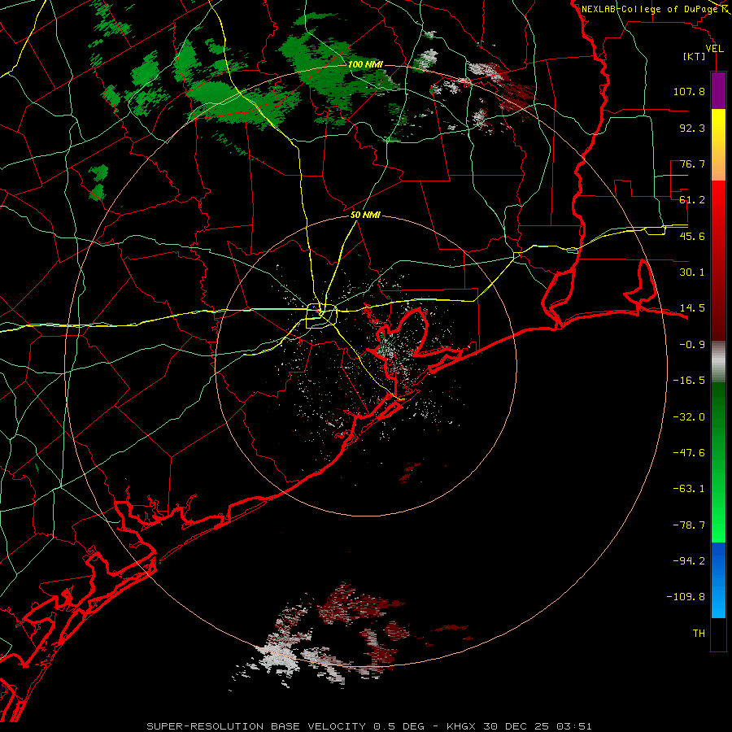Click the 100 NMI range ring label
Viewport: 732px width, 732px height.
365,64
